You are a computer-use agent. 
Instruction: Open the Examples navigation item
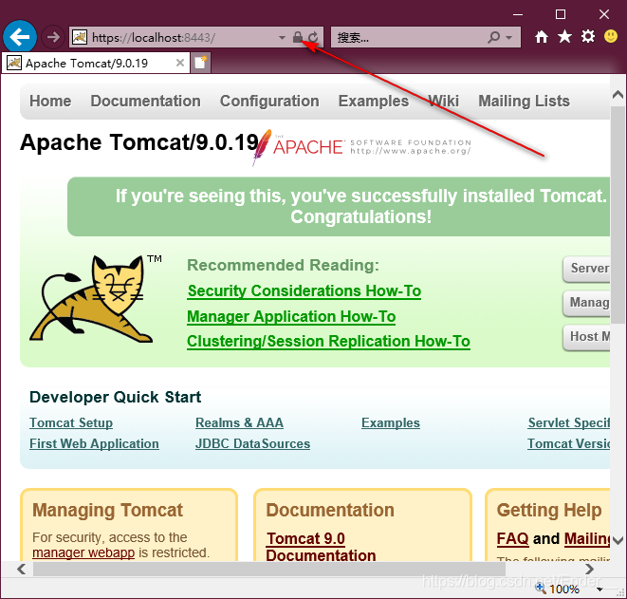click(x=374, y=101)
